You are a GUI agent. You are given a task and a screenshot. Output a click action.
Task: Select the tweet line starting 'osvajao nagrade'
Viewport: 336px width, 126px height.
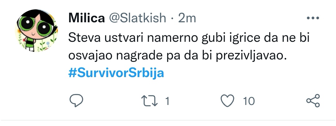click(x=177, y=56)
